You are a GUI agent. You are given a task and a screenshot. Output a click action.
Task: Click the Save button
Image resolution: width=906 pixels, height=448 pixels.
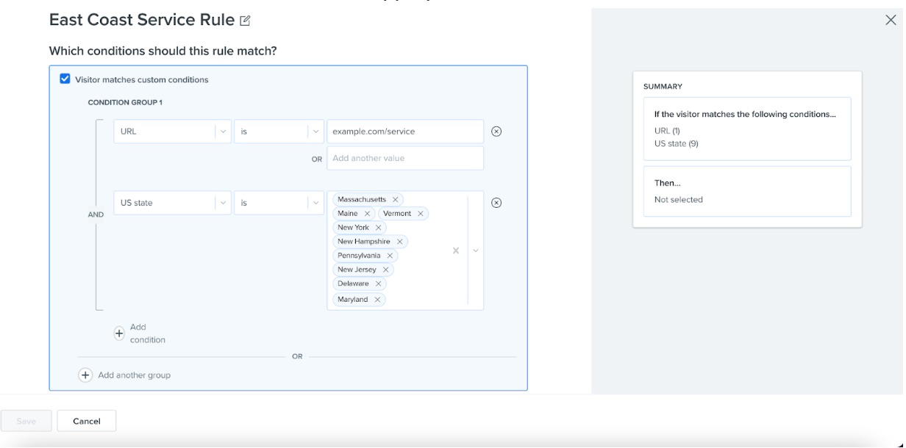(26, 421)
